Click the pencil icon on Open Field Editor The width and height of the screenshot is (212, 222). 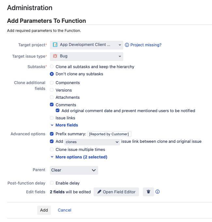point(99,192)
